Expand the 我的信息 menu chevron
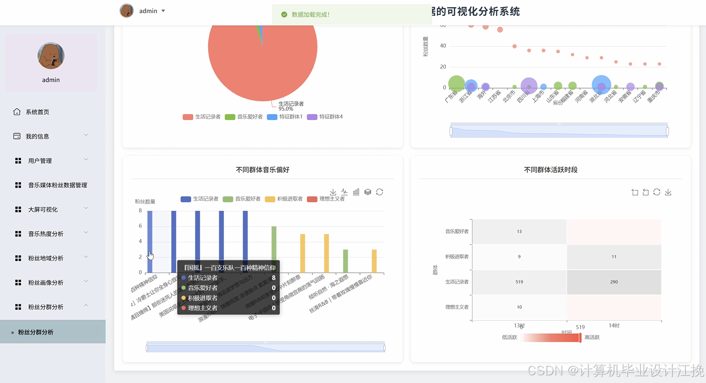706x383 pixels. (x=86, y=135)
